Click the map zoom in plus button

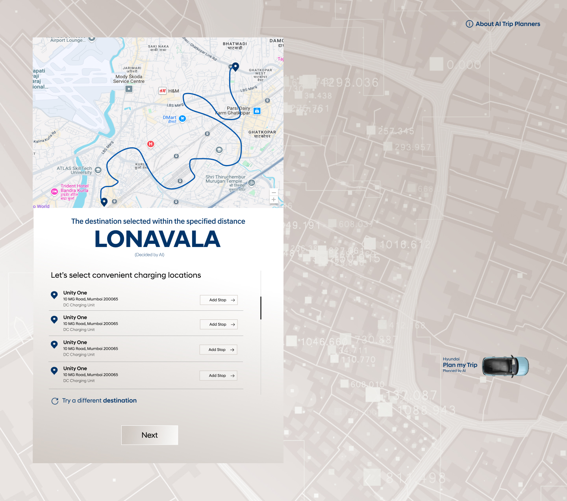point(274,200)
